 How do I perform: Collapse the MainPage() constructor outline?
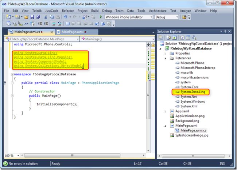click(12, 96)
